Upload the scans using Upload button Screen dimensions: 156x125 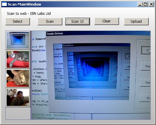[136, 21]
